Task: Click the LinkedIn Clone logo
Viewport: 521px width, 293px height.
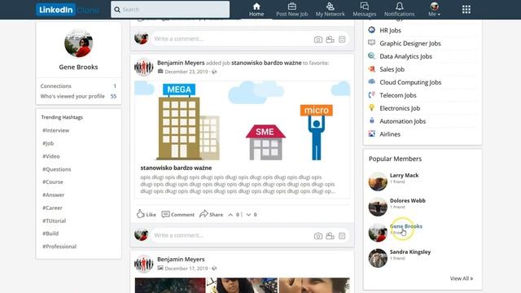Action: [x=68, y=10]
